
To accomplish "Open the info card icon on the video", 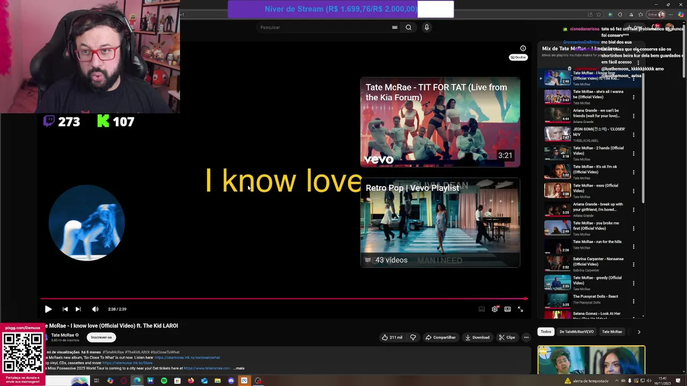I will pos(523,48).
